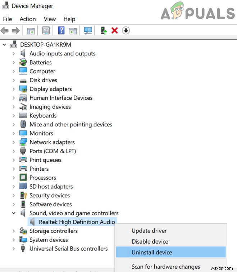Select the Mice and other pointing devices icon
The height and width of the screenshot is (272, 237).
(23, 124)
